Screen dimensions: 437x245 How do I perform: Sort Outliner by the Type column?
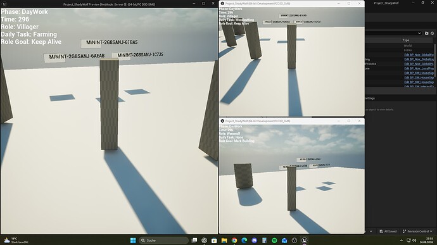pyautogui.click(x=406, y=40)
